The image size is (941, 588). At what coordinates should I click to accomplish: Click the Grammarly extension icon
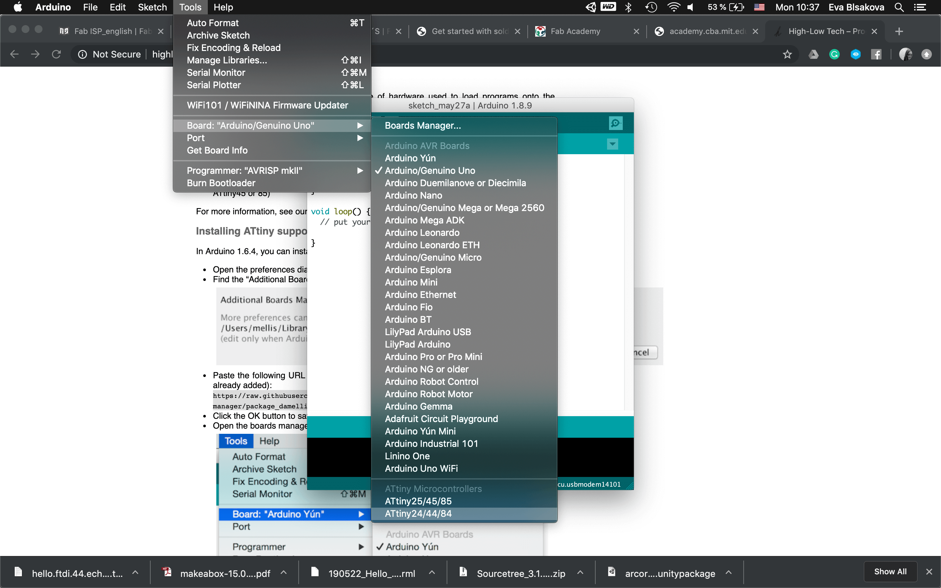(834, 55)
